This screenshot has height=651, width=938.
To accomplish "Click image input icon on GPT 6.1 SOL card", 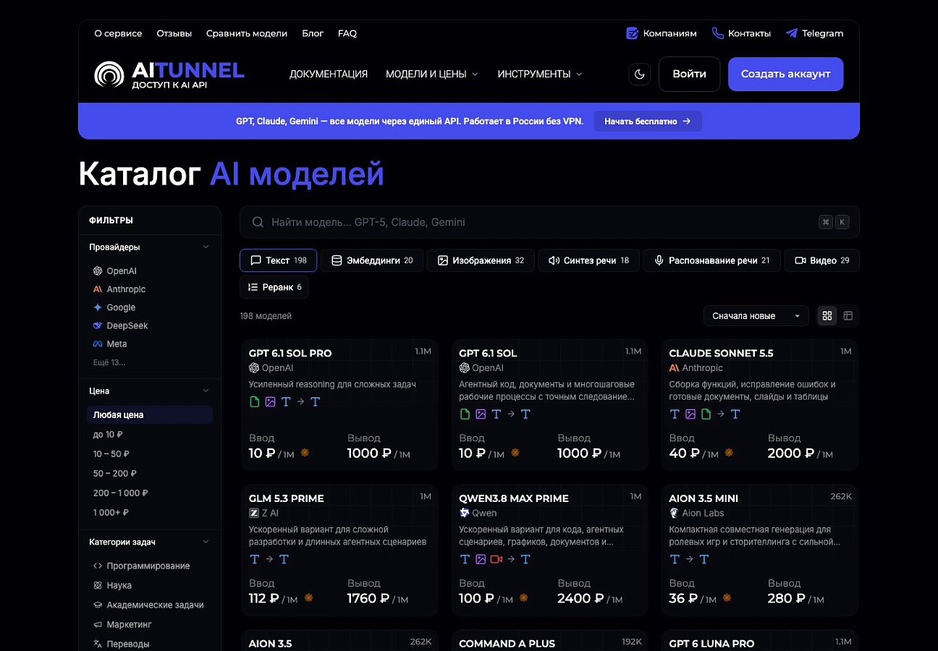I will click(x=481, y=414).
